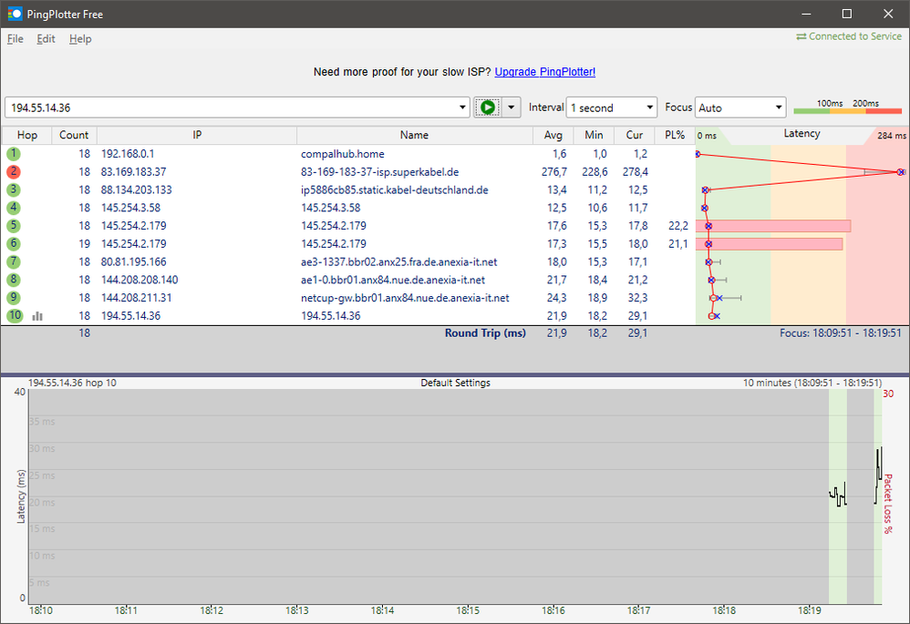Click the green hop 1 number icon
Screen dimensions: 910x624
point(14,154)
